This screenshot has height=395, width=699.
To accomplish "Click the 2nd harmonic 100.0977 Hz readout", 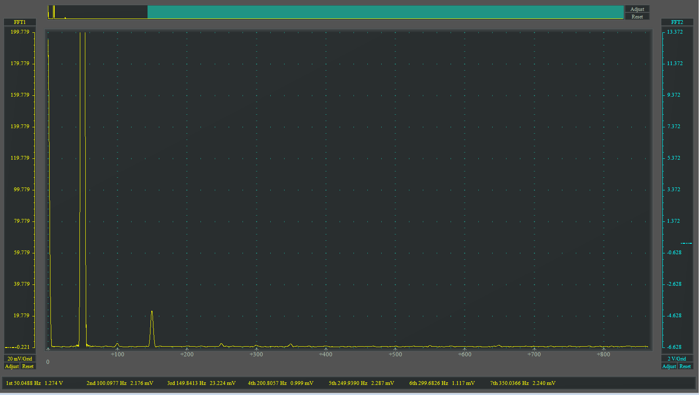I will tap(120, 383).
